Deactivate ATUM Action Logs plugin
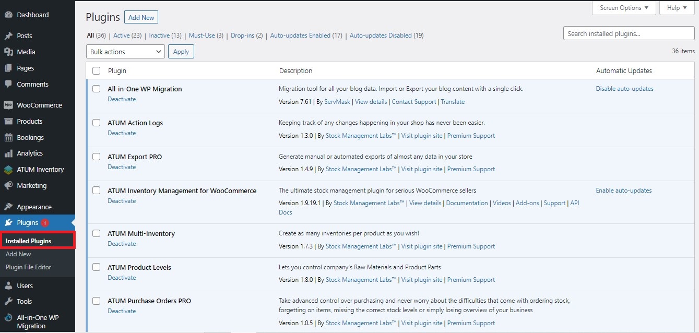Screen dimensions: 699x333 [122, 133]
